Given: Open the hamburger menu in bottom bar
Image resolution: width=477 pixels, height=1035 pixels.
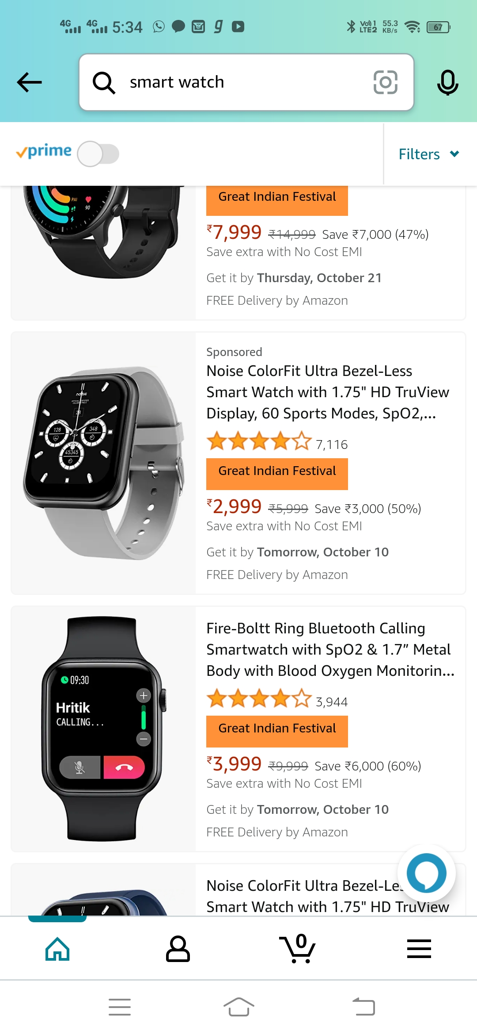Looking at the screenshot, I should pos(419,949).
